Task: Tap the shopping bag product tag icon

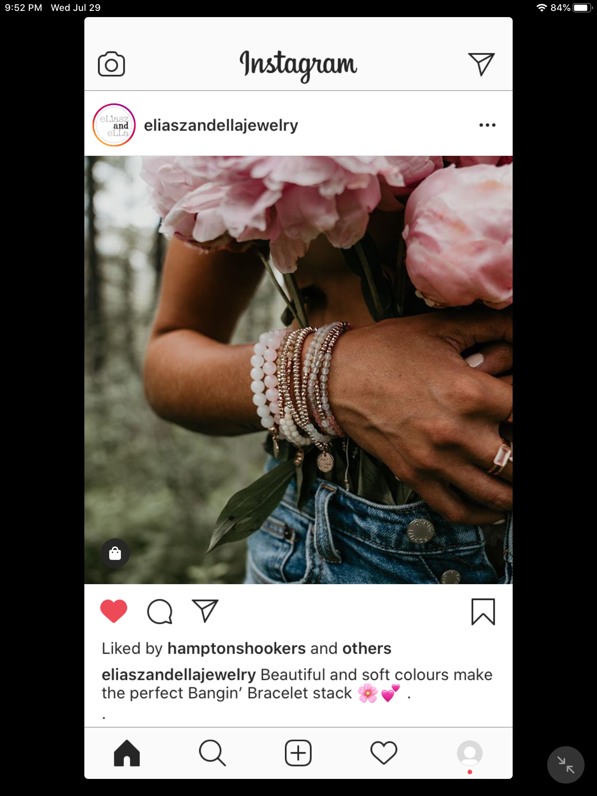Action: point(115,553)
